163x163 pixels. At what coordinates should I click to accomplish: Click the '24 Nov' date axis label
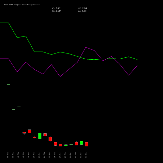tap(44, 155)
